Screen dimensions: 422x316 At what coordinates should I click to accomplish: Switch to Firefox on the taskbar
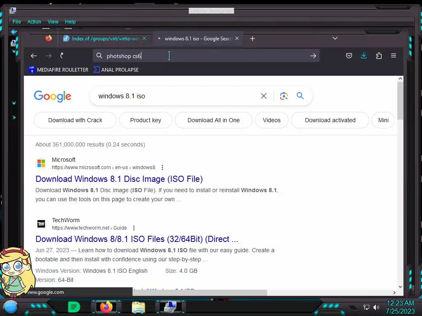pyautogui.click(x=106, y=307)
